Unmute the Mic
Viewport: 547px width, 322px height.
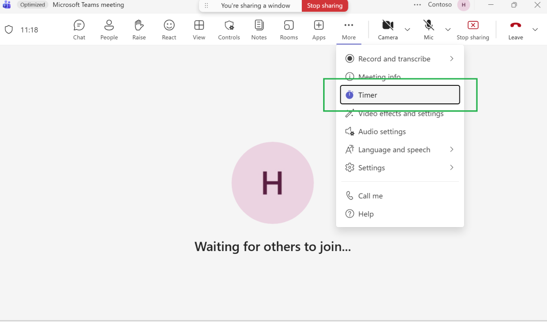(428, 30)
